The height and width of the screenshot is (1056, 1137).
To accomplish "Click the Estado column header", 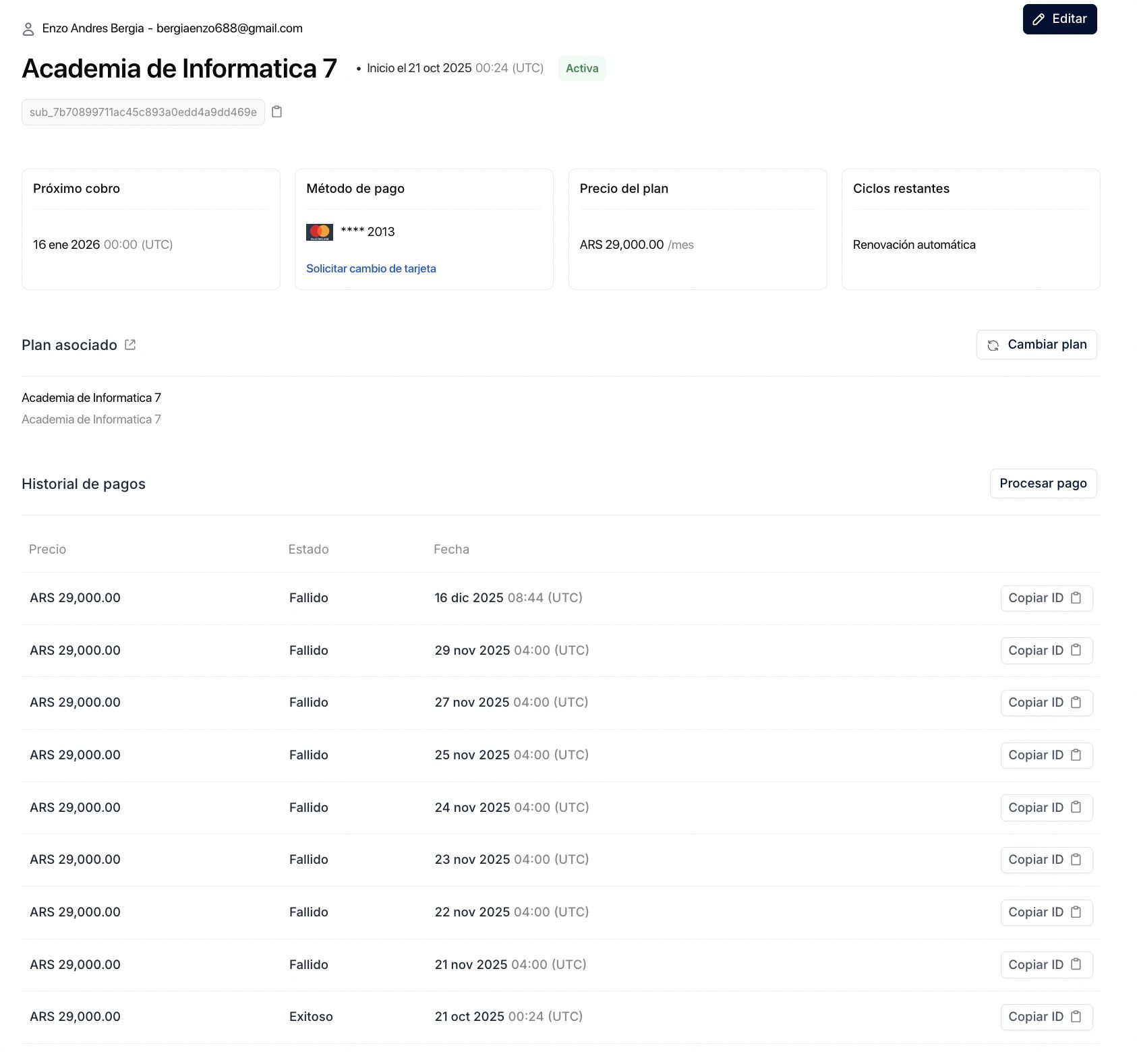I will (x=308, y=550).
